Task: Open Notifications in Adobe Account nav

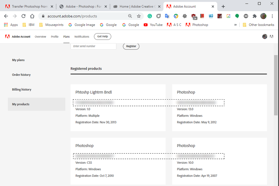Action: pyautogui.click(x=82, y=37)
